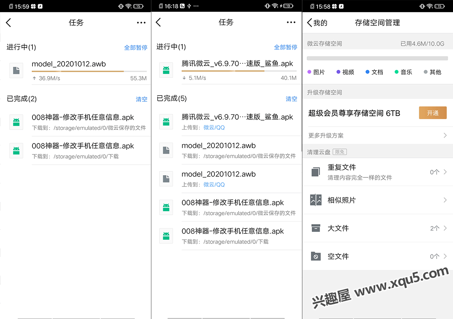
Task: Tap the 微云存储空间 usage bar
Action: (x=377, y=59)
